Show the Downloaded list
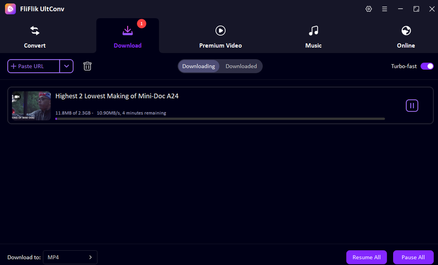This screenshot has height=265, width=438. click(241, 66)
